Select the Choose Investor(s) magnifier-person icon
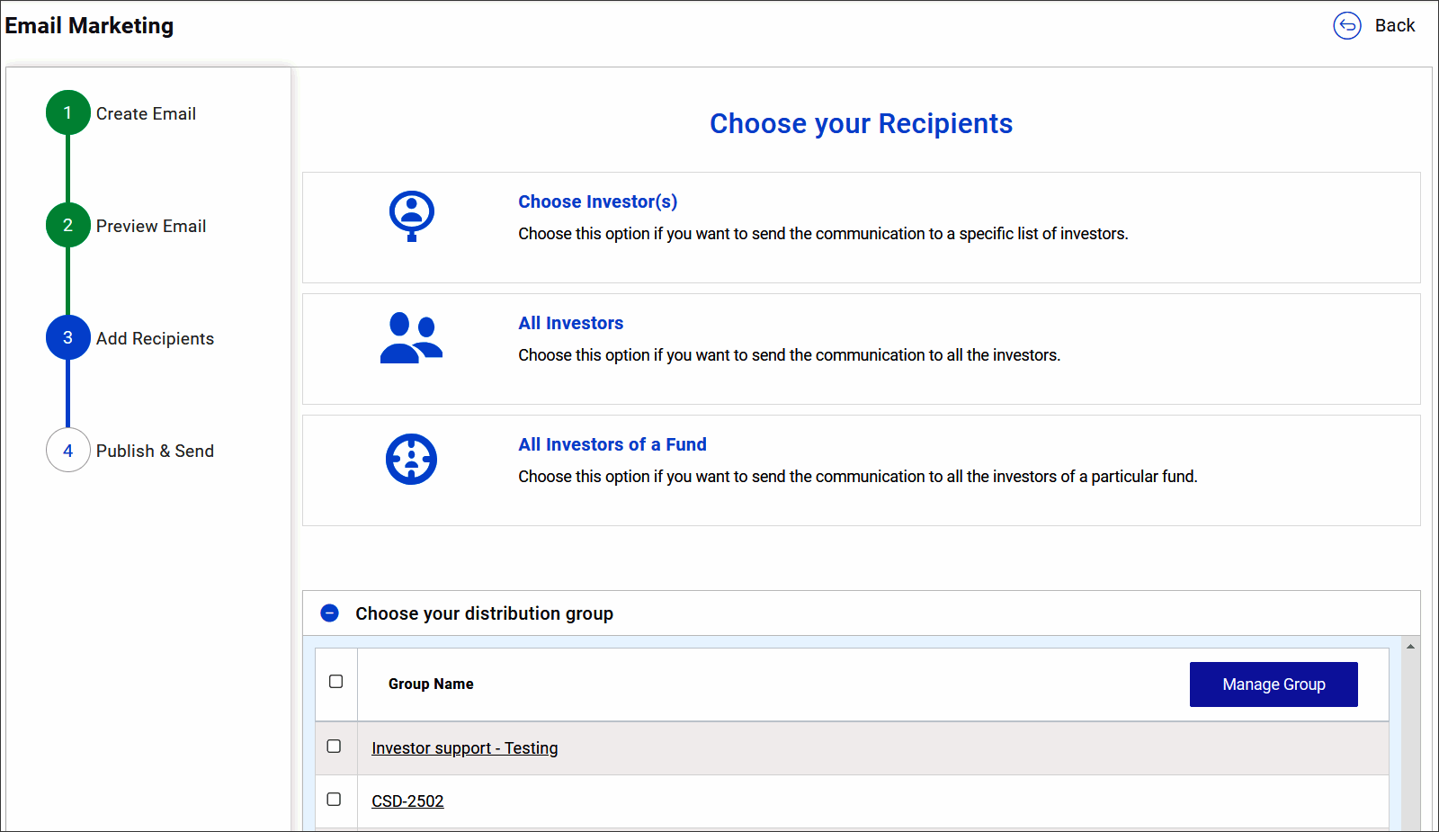The height and width of the screenshot is (832, 1439). tap(411, 216)
